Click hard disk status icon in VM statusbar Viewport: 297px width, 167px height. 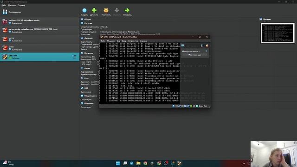pos(174,106)
